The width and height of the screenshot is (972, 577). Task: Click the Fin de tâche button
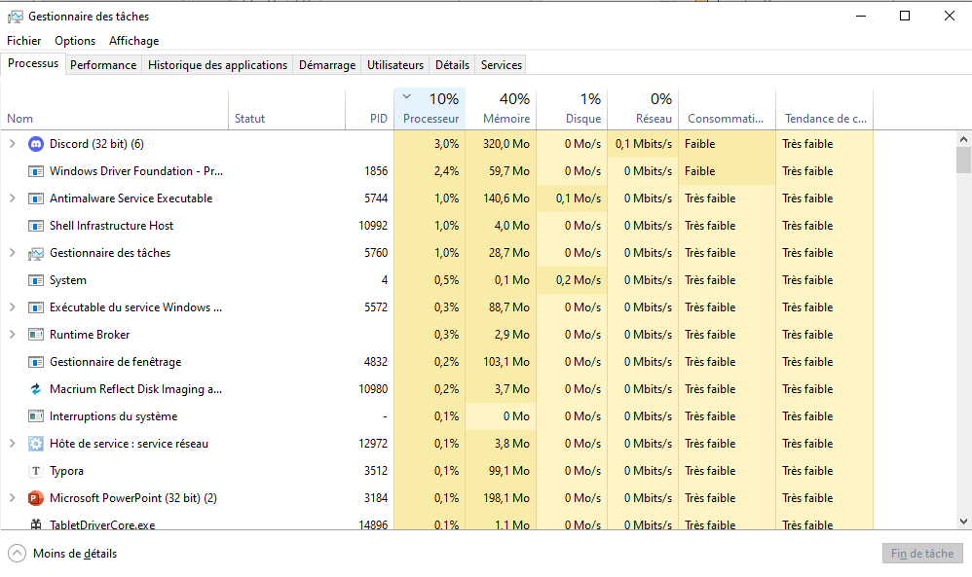click(x=921, y=554)
